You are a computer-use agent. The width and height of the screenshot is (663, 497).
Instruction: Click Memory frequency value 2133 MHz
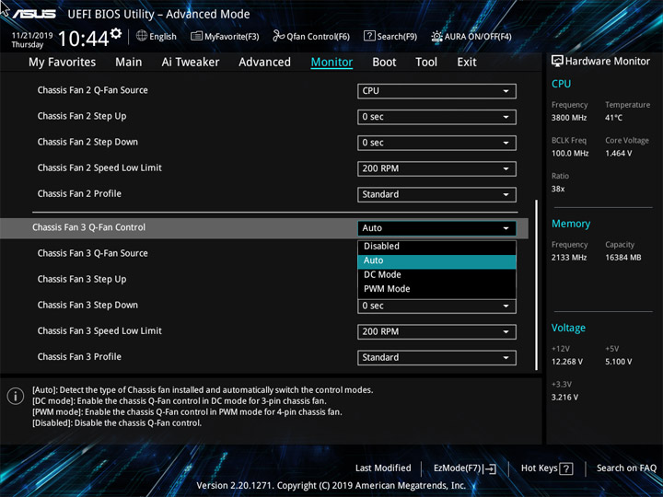click(x=569, y=258)
